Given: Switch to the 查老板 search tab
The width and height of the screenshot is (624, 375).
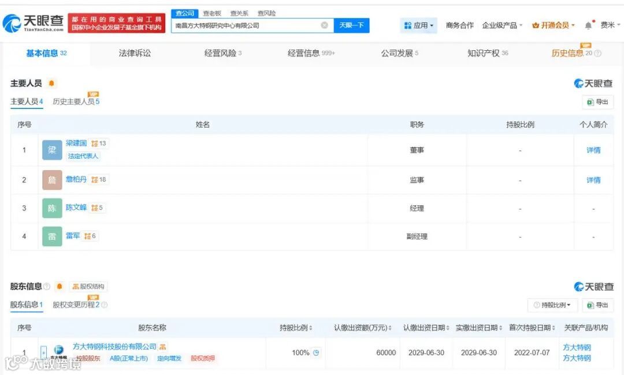Looking at the screenshot, I should tap(211, 13).
